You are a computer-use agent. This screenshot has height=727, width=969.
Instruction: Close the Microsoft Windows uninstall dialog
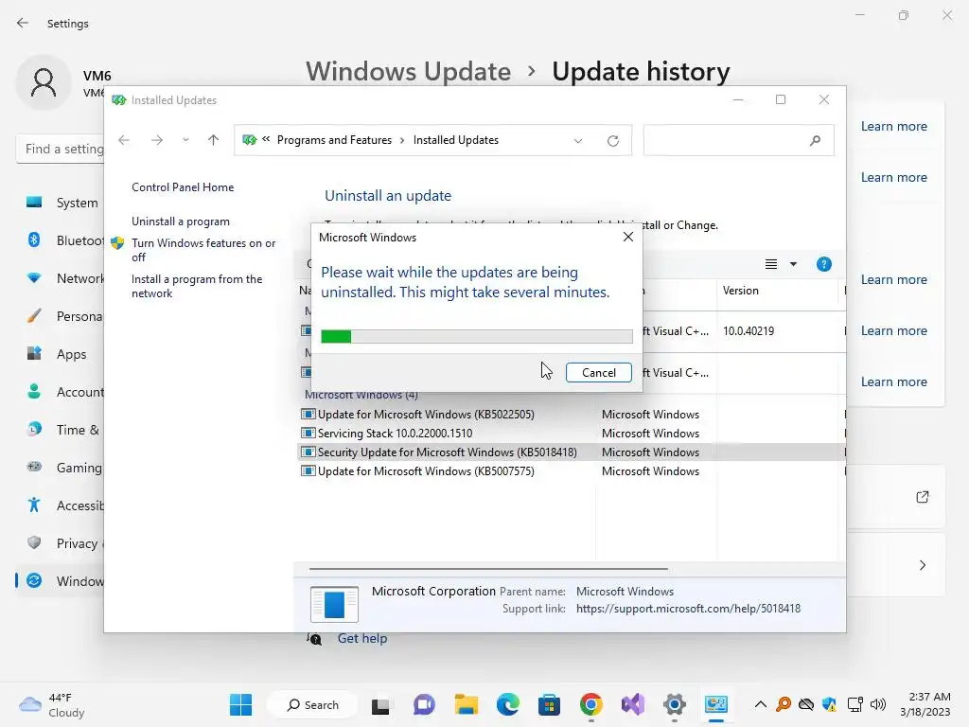point(628,237)
